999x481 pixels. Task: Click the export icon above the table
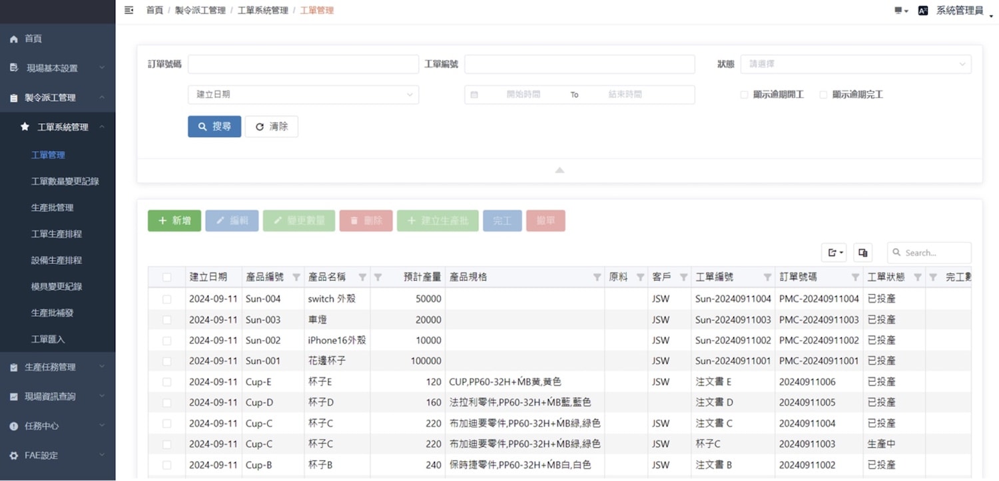click(834, 253)
